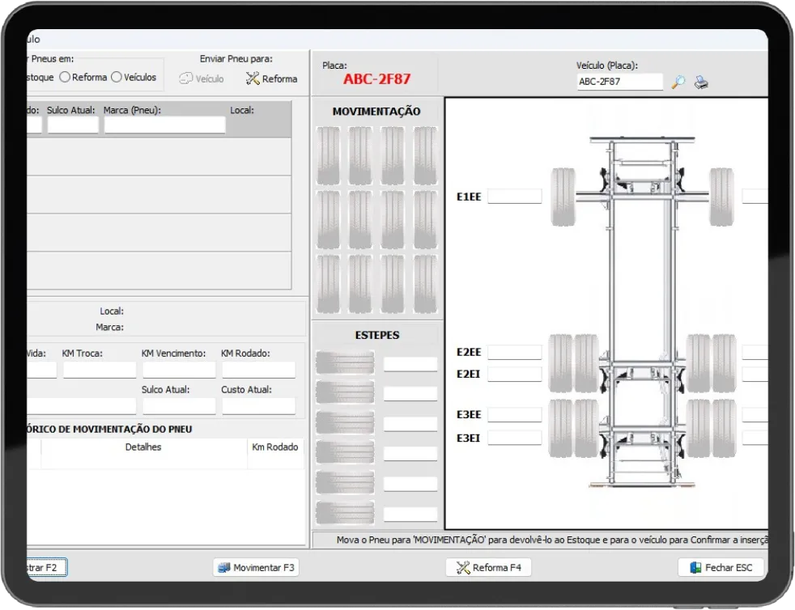Click the red ABC-2F87 plate text

[376, 79]
